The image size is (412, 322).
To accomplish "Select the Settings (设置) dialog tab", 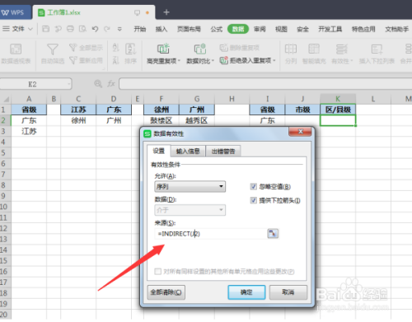I will (158, 151).
